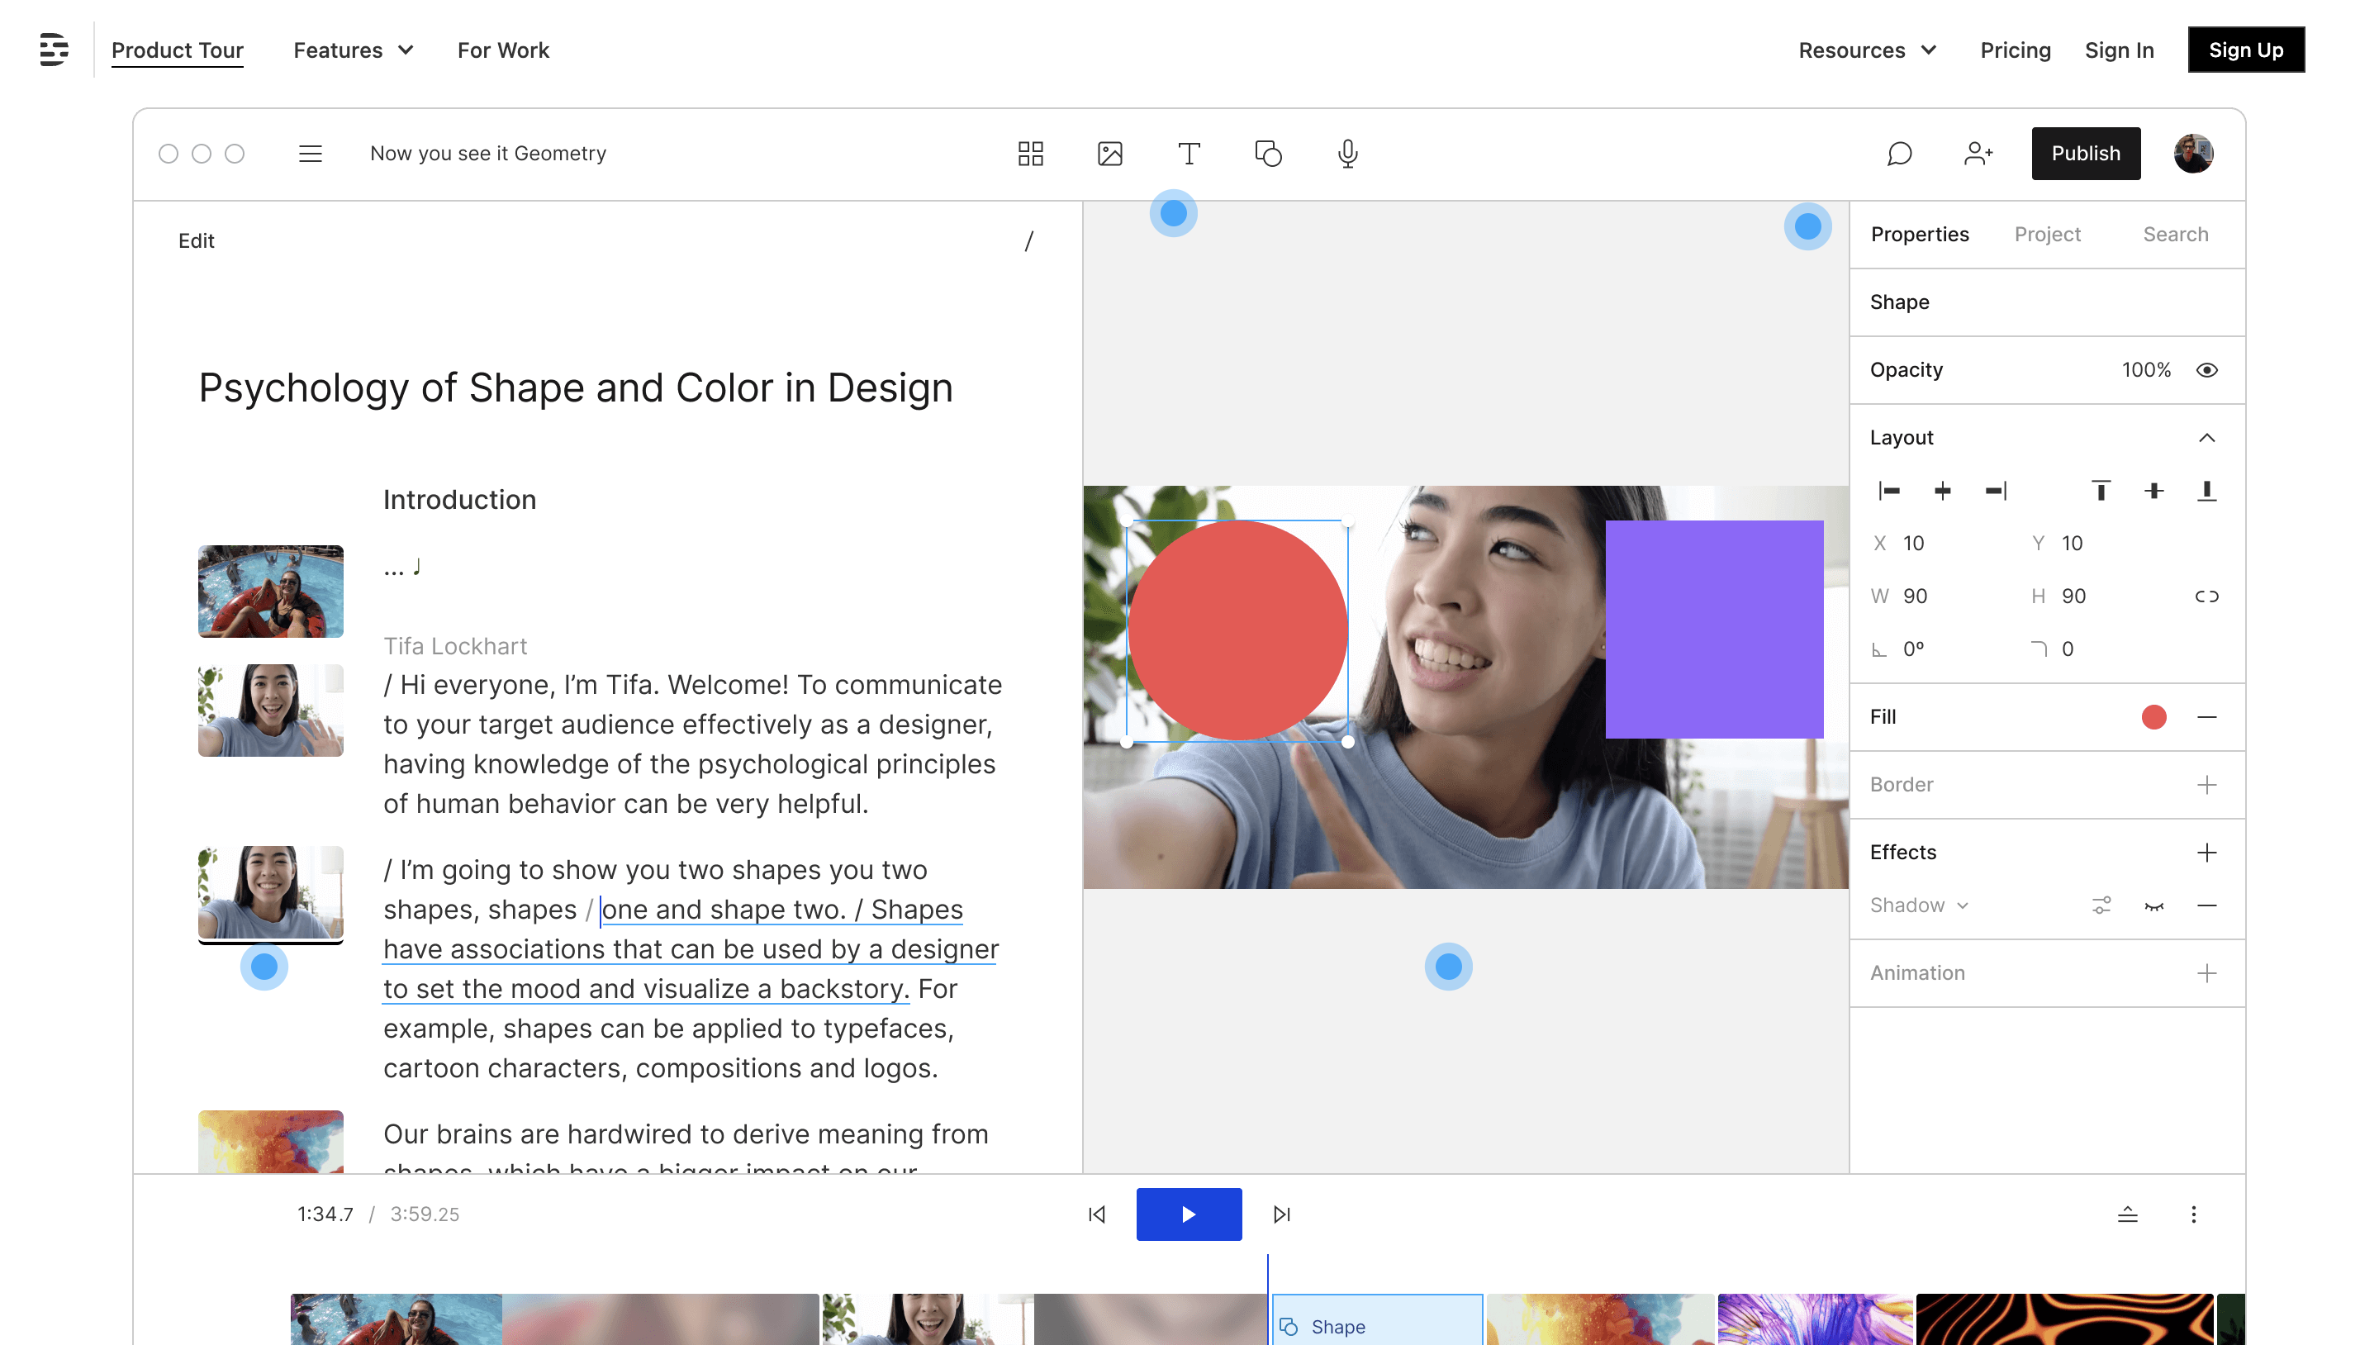The image size is (2379, 1345).
Task: Align shape to left edge
Action: pyautogui.click(x=1889, y=491)
